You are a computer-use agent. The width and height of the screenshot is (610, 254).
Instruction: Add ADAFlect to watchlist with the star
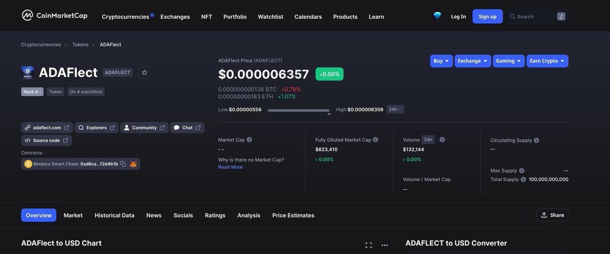[144, 73]
